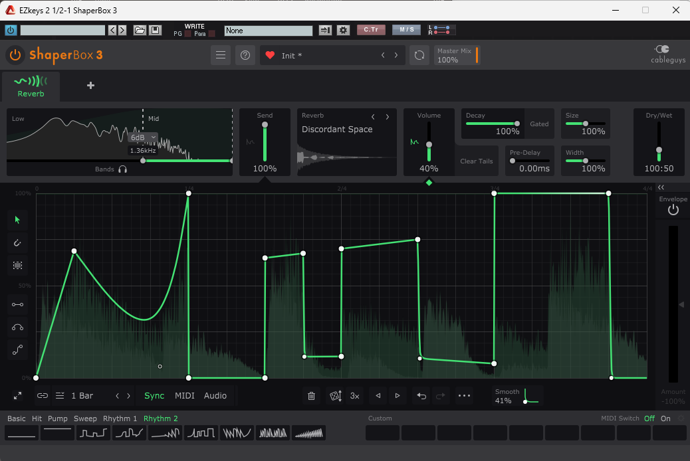Set MIDI Switch to On
Viewport: 690px width, 461px height.
pos(666,418)
